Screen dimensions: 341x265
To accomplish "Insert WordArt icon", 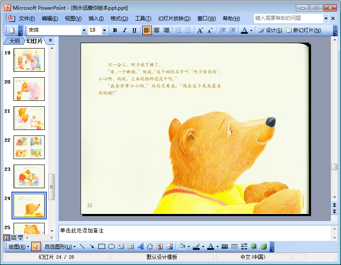I will (x=141, y=246).
